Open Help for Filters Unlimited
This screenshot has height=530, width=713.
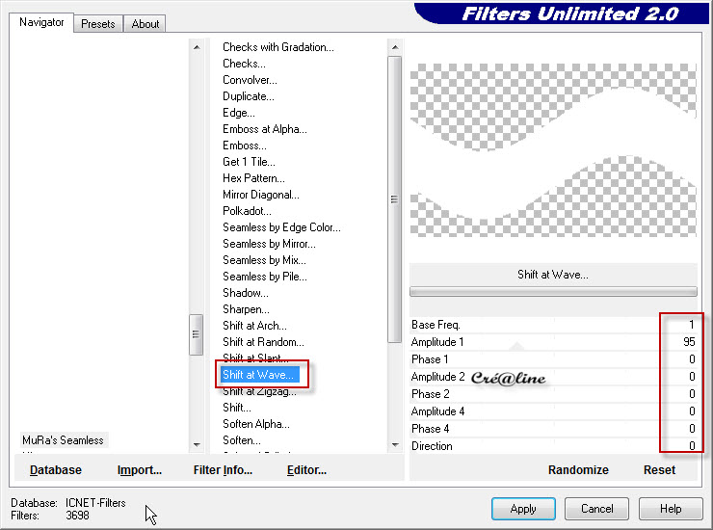point(671,509)
